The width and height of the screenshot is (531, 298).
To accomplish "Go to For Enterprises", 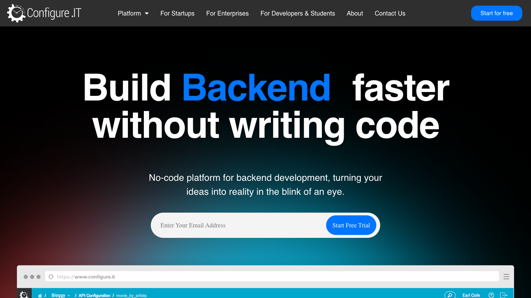I will coord(227,13).
